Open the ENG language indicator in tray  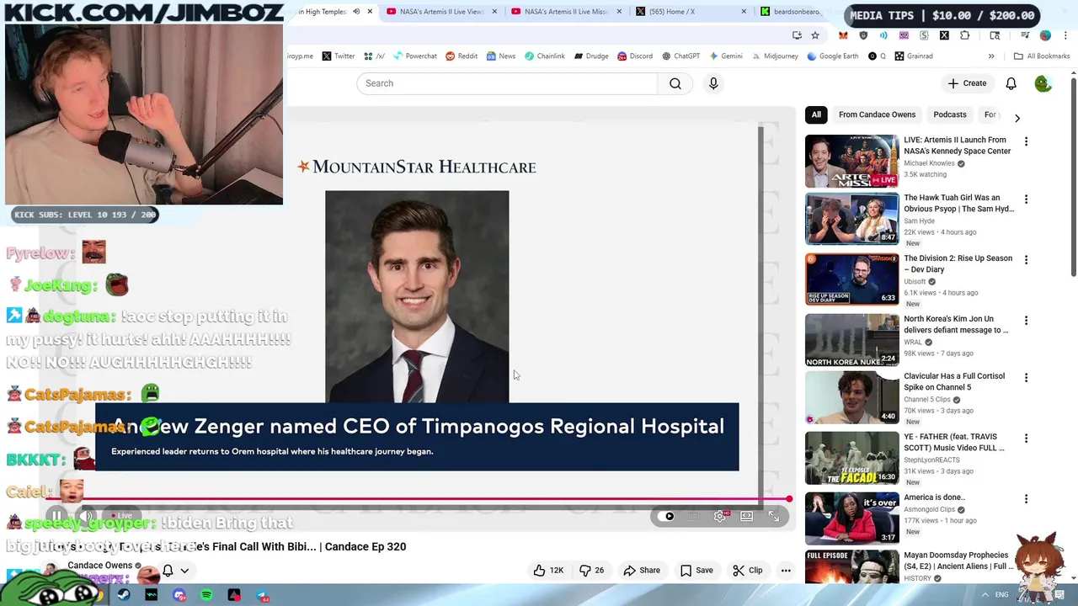click(x=1001, y=595)
